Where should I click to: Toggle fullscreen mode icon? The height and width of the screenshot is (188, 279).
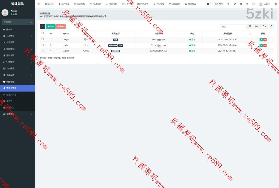point(254,4)
